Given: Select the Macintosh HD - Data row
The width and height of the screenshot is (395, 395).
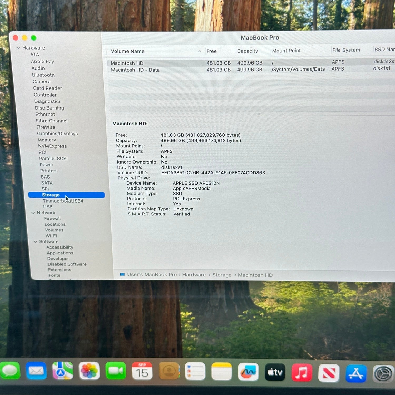Looking at the screenshot, I should pos(135,70).
